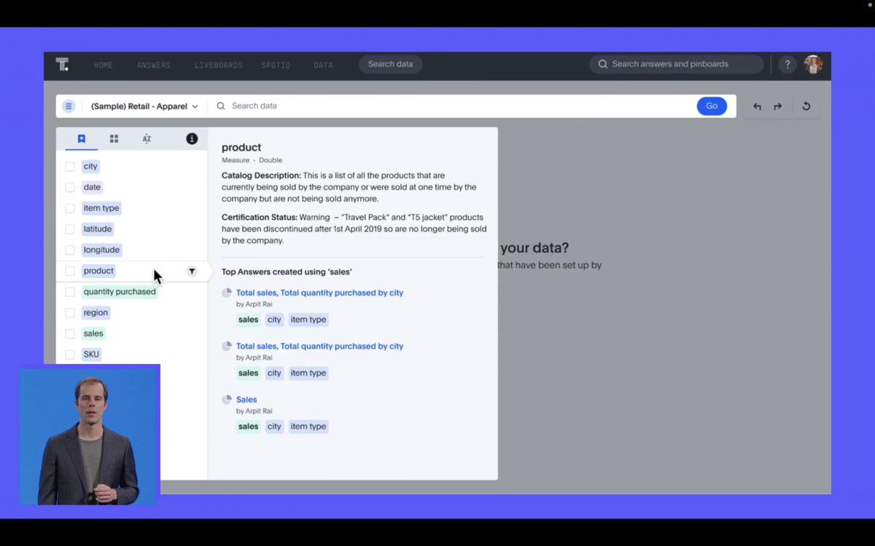Check the sales column checkbox
Viewport: 875px width, 546px height.
(x=69, y=333)
